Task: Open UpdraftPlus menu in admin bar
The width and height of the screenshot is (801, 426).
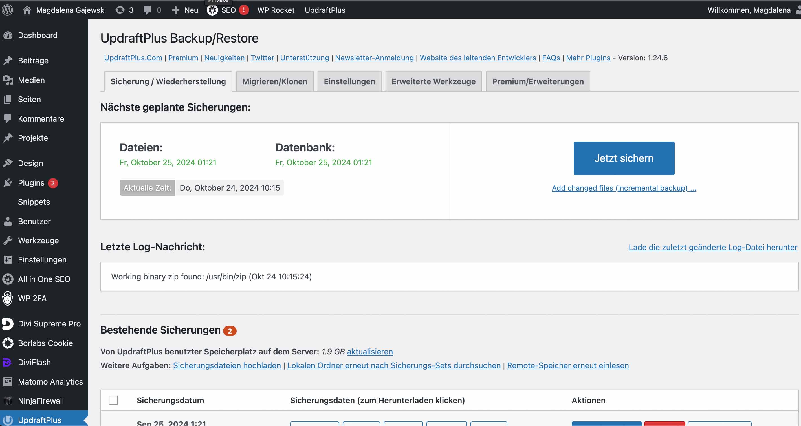Action: pyautogui.click(x=325, y=10)
